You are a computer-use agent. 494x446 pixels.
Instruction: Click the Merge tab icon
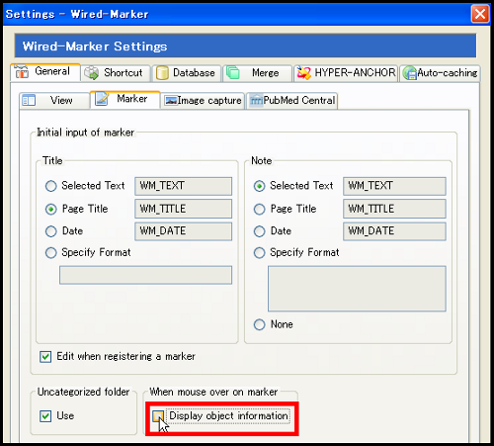click(x=233, y=72)
